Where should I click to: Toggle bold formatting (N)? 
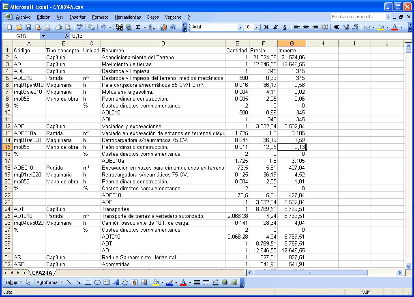tap(266, 27)
